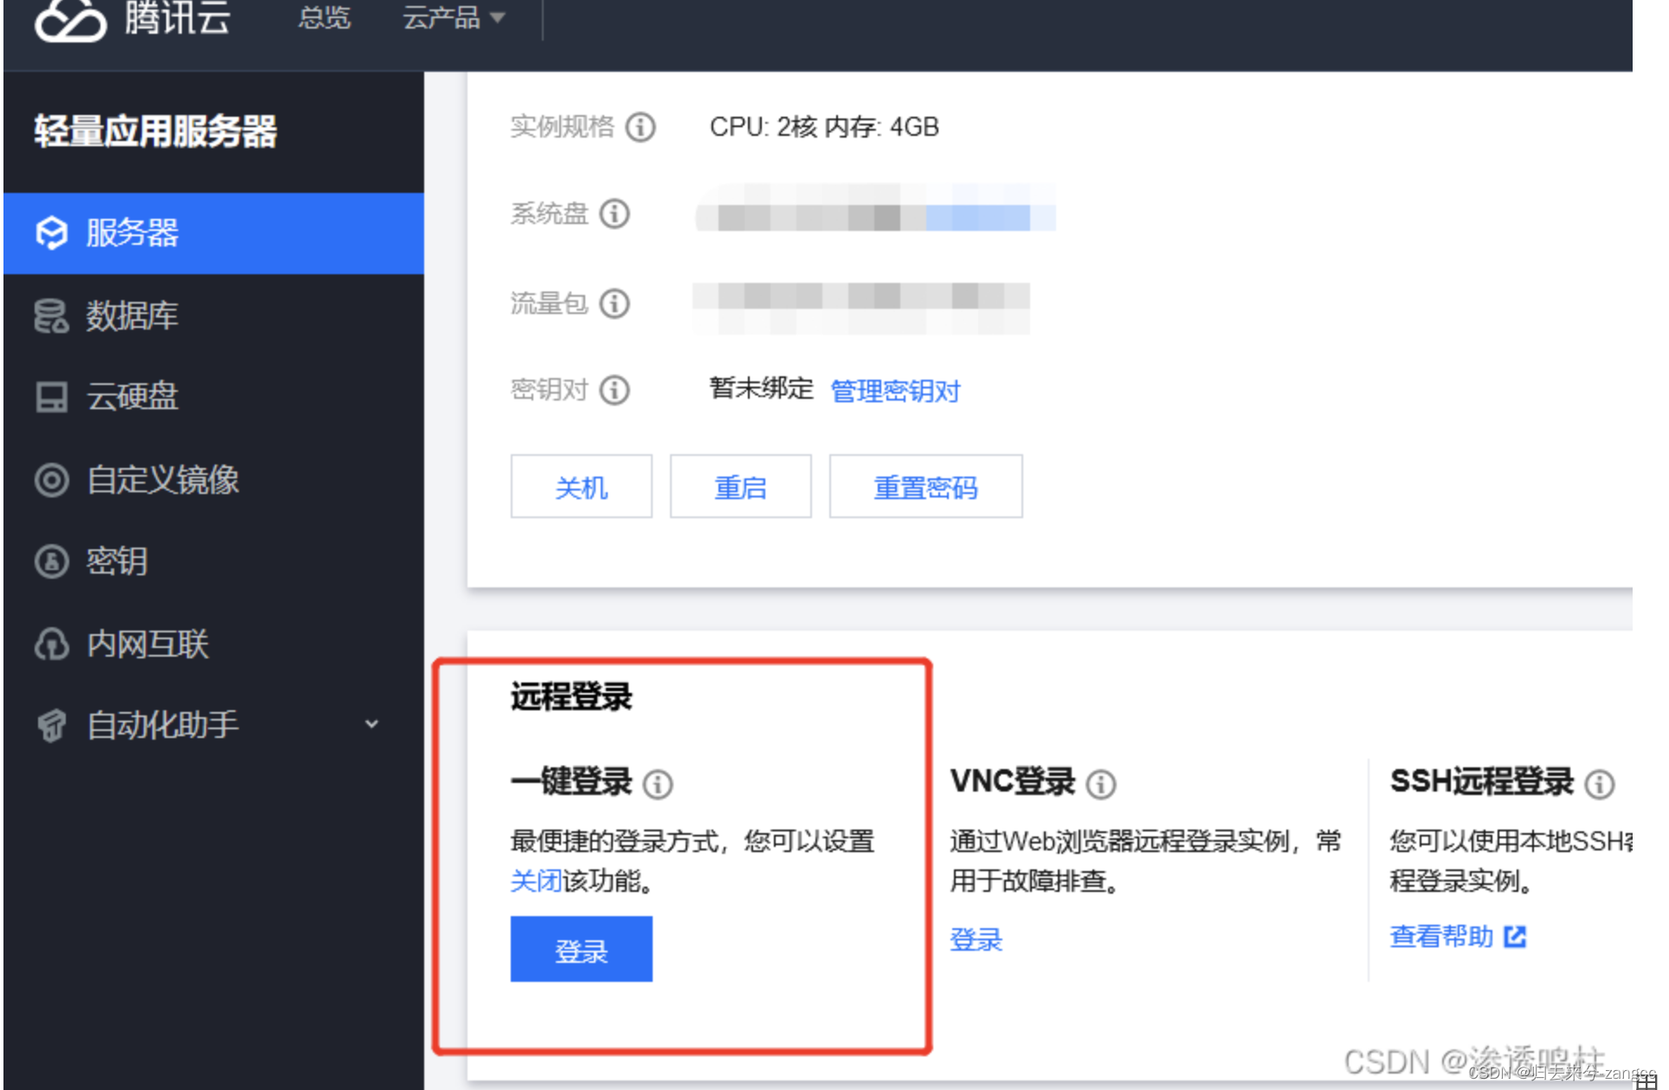Click the 云硬盘 disk icon
The width and height of the screenshot is (1669, 1090).
pyautogui.click(x=52, y=397)
